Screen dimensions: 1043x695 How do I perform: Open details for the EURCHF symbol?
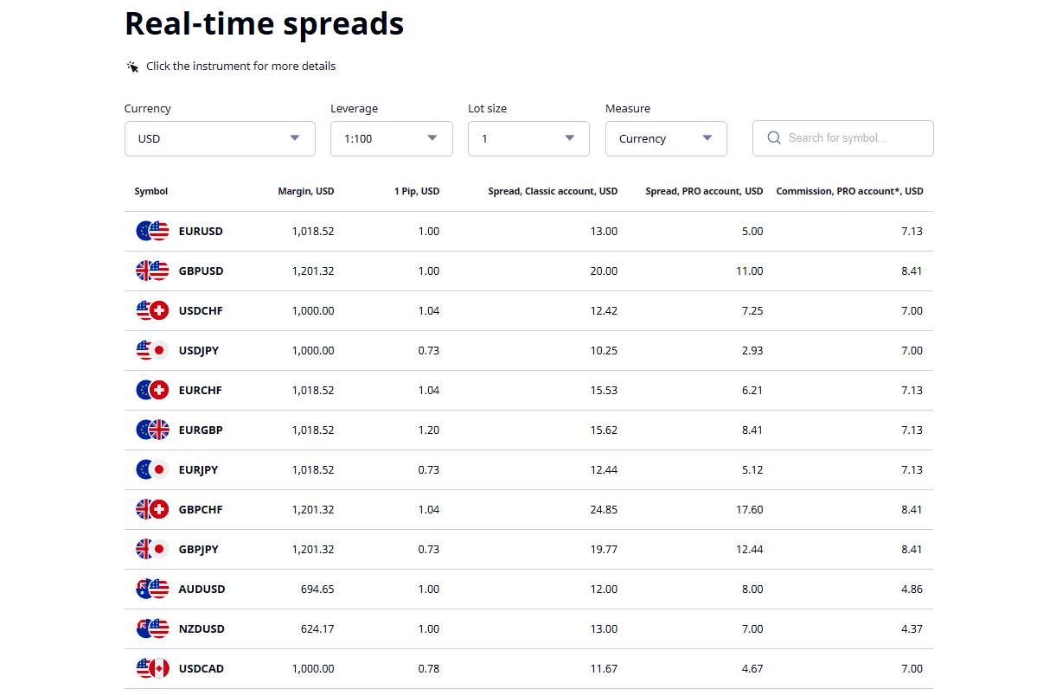click(201, 390)
